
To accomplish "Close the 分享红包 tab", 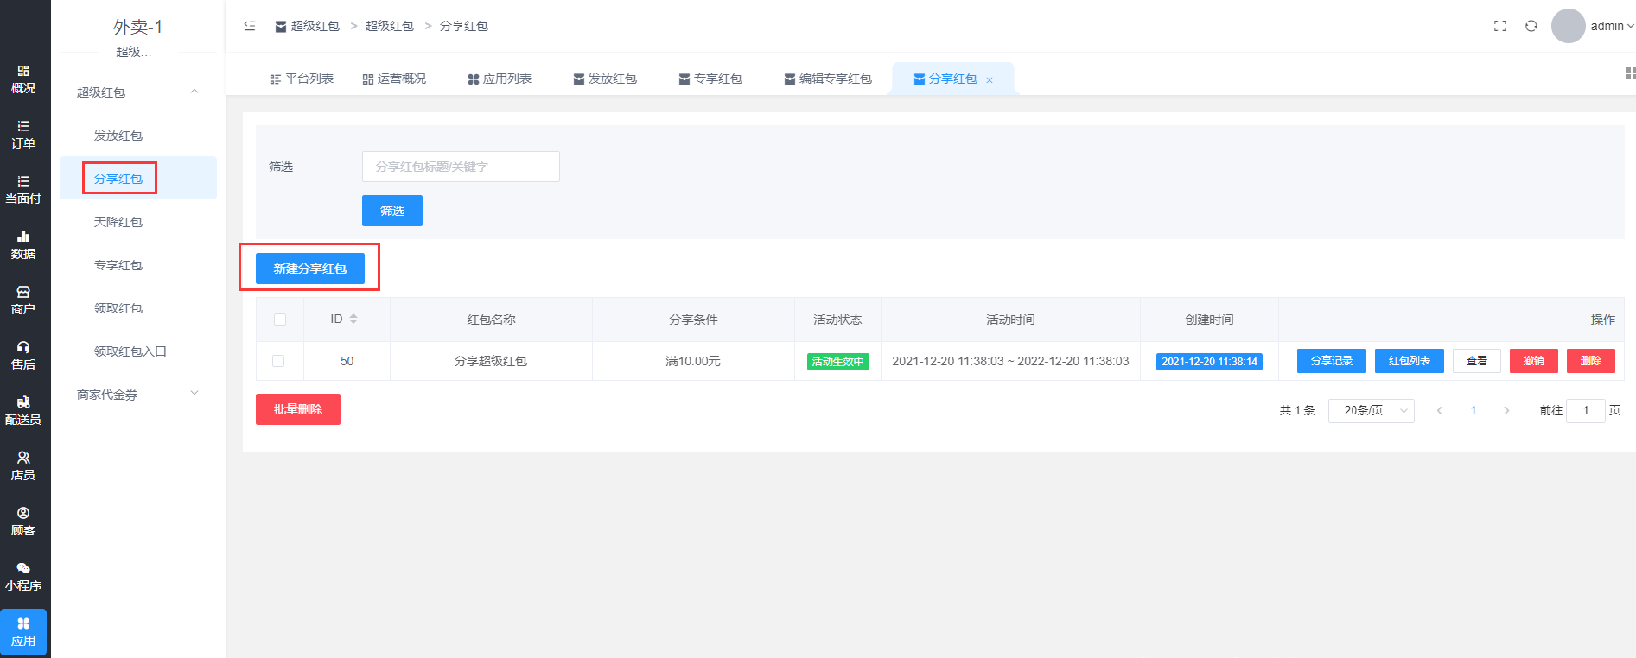I will click(990, 79).
